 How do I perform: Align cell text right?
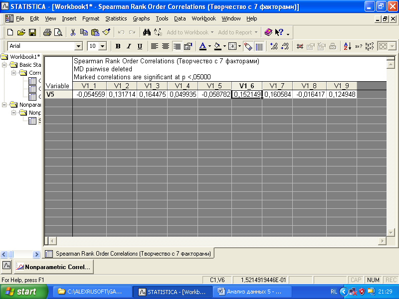(177, 46)
